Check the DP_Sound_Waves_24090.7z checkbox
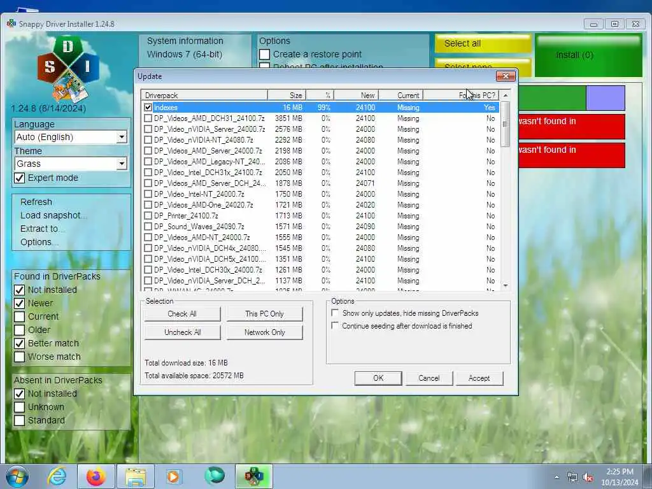Viewport: 652px width, 489px height. point(148,226)
